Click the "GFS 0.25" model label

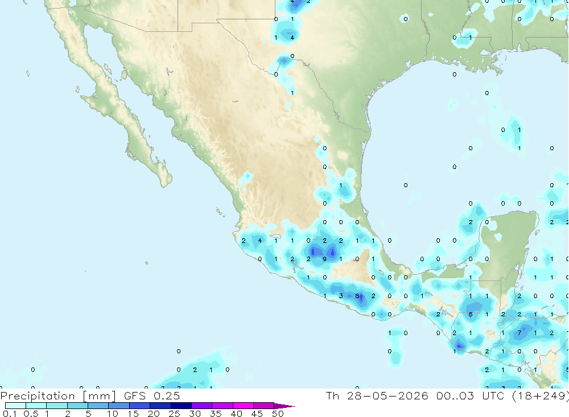152,395
